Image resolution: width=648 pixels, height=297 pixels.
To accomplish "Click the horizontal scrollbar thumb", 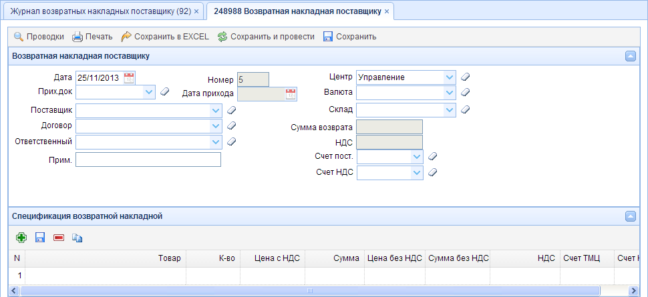I will [311, 291].
